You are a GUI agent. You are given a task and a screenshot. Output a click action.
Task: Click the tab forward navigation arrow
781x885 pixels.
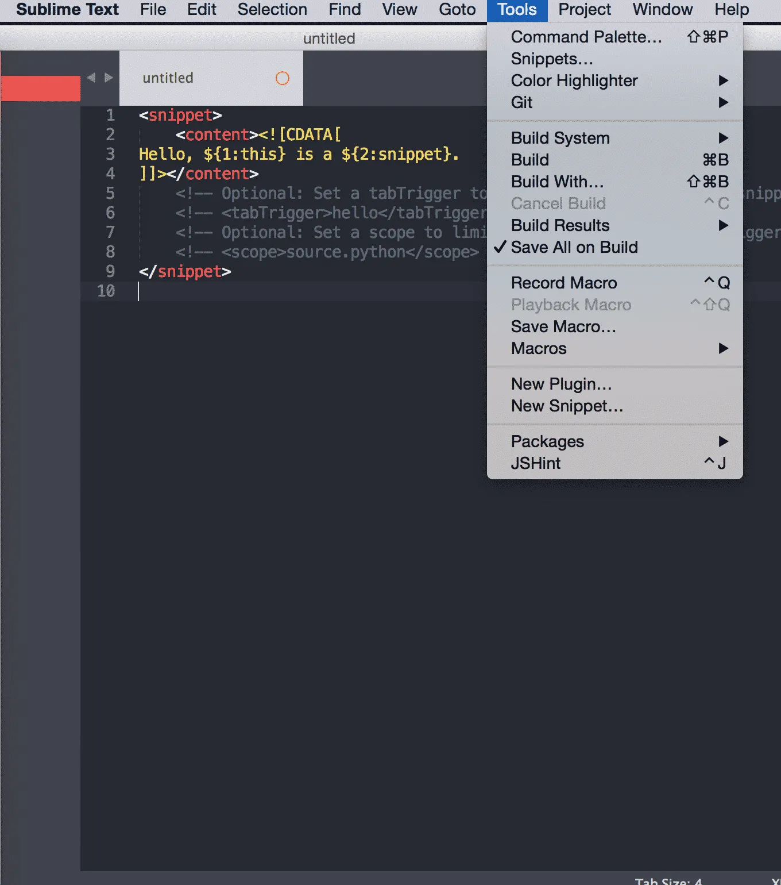point(109,78)
